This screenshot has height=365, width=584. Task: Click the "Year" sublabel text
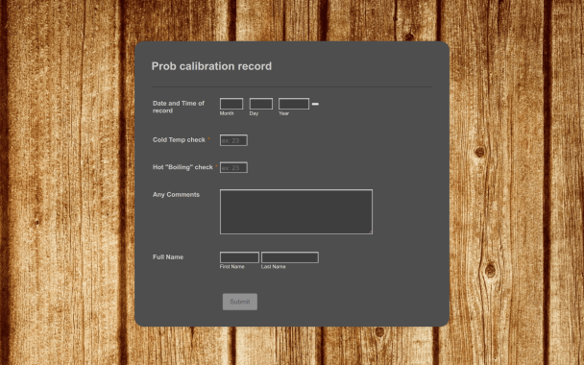(x=283, y=113)
